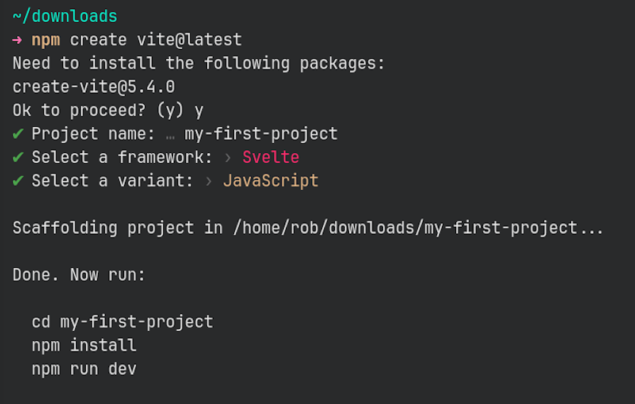Click the cd my-first-project command line
The width and height of the screenshot is (635, 404).
[122, 321]
